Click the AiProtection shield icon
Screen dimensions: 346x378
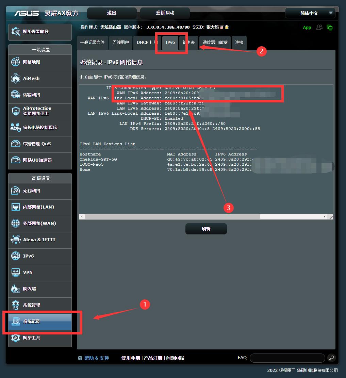[x=15, y=112]
